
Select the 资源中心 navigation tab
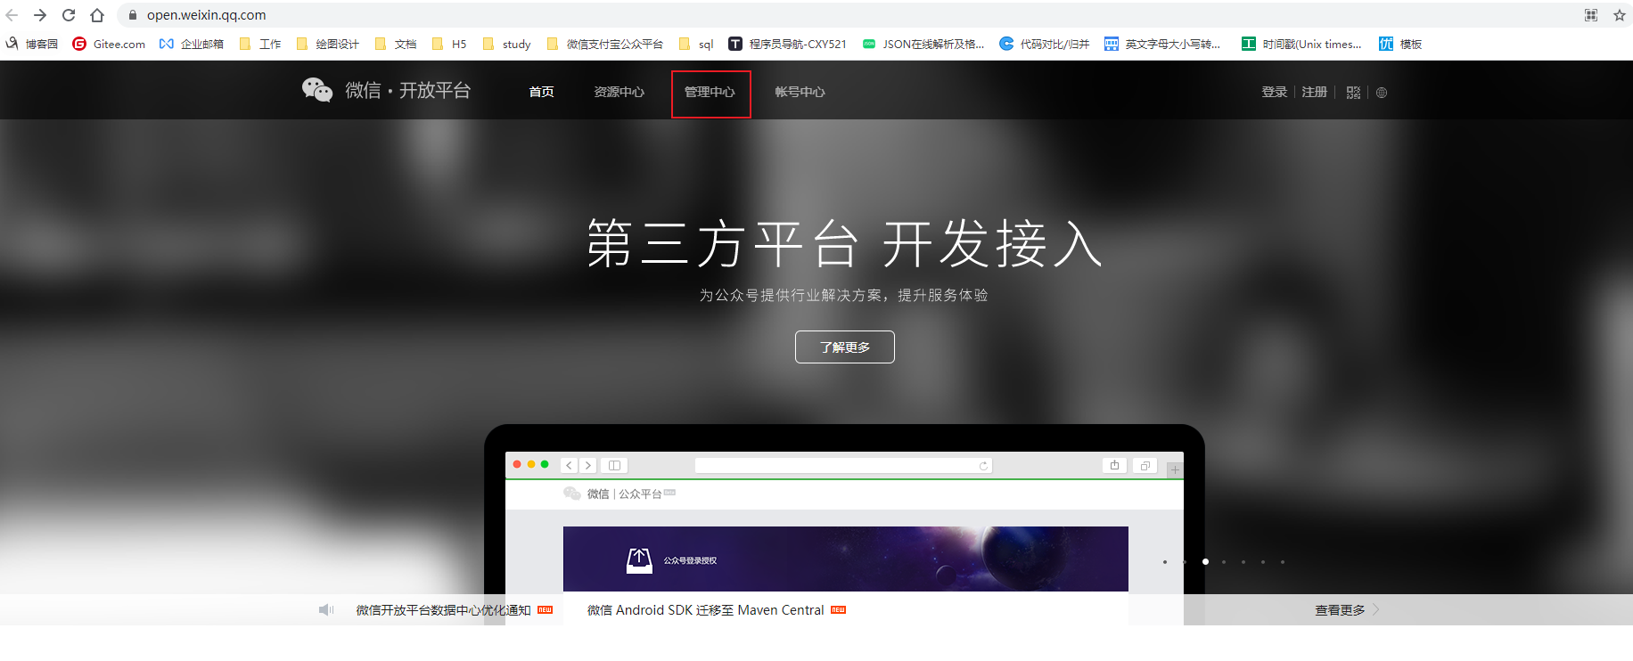click(619, 92)
